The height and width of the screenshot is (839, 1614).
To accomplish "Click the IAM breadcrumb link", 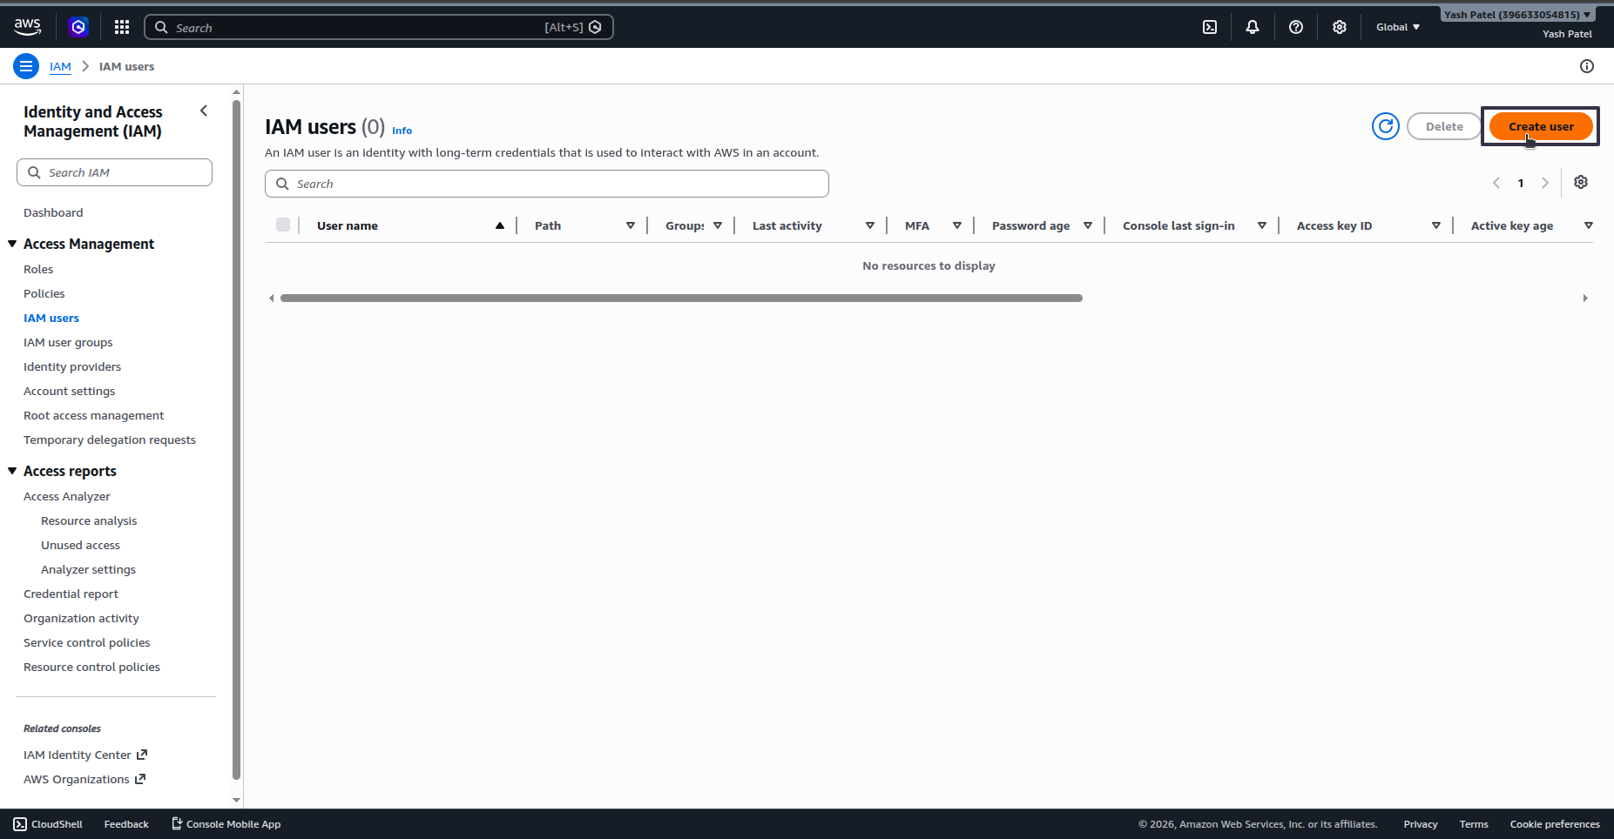I will [60, 66].
